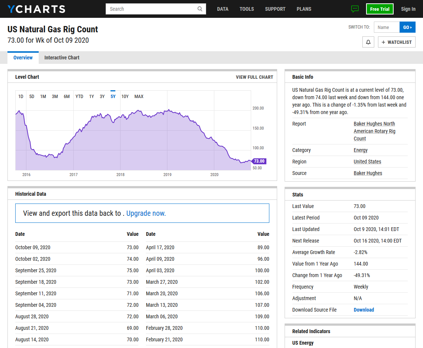423x348 pixels.
Task: Click the Value from 1 Year Ago 144.00
Action: (x=360, y=264)
